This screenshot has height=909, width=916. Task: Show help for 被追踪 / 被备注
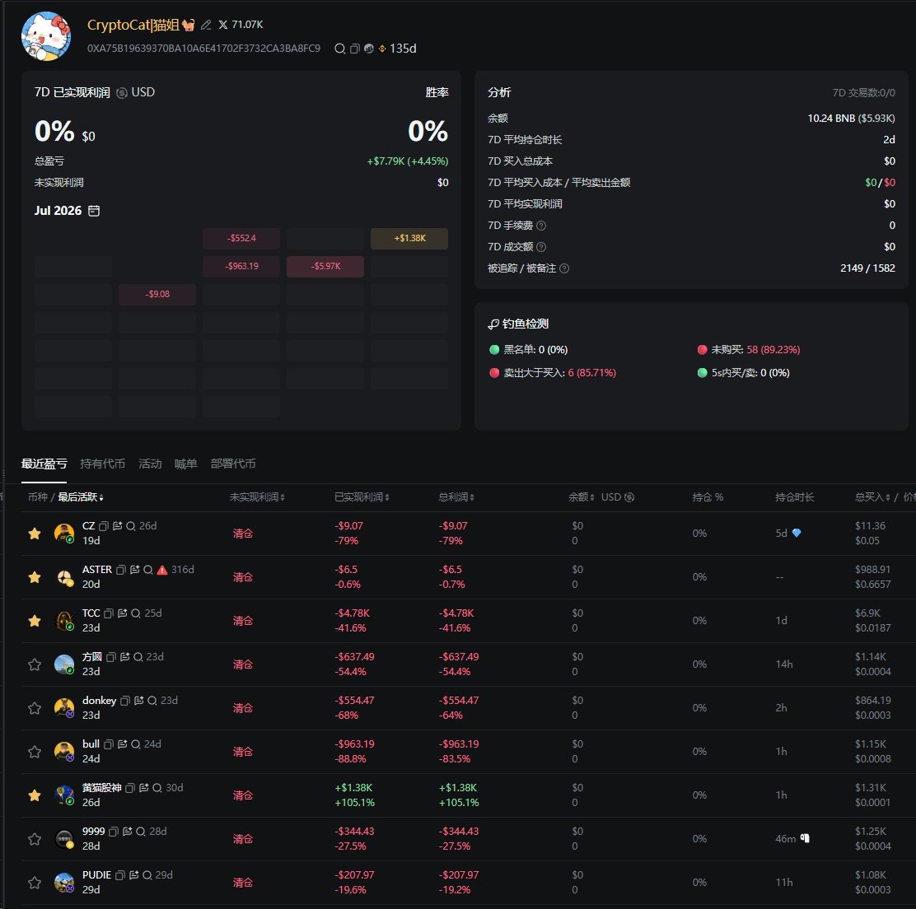tap(564, 268)
